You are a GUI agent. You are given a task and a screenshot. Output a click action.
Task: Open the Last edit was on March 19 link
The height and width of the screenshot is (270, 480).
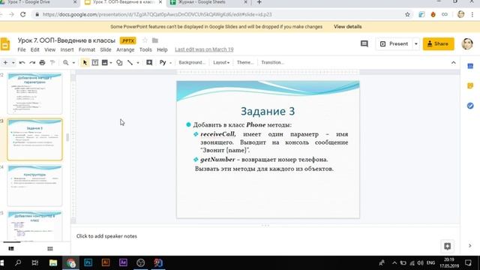[x=204, y=49]
